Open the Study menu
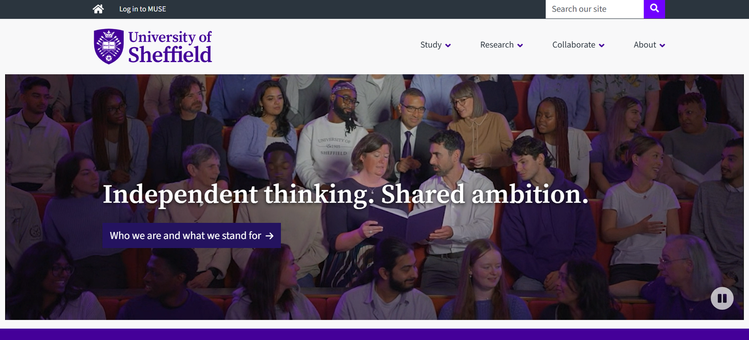749x340 pixels. pos(431,45)
